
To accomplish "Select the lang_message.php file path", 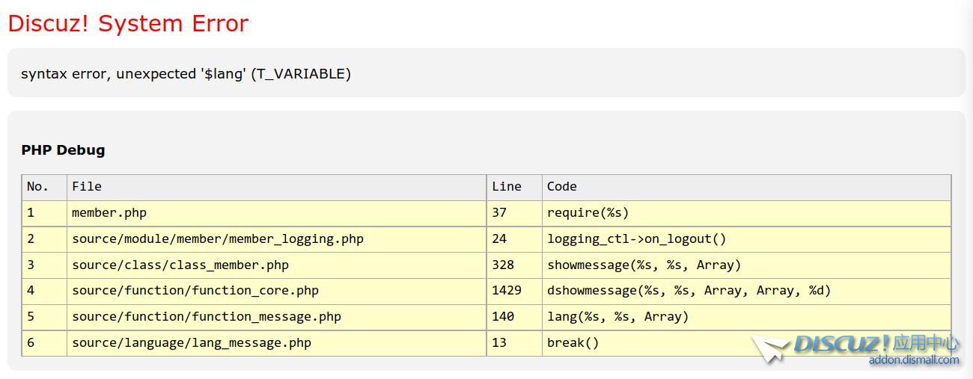I will coord(192,343).
